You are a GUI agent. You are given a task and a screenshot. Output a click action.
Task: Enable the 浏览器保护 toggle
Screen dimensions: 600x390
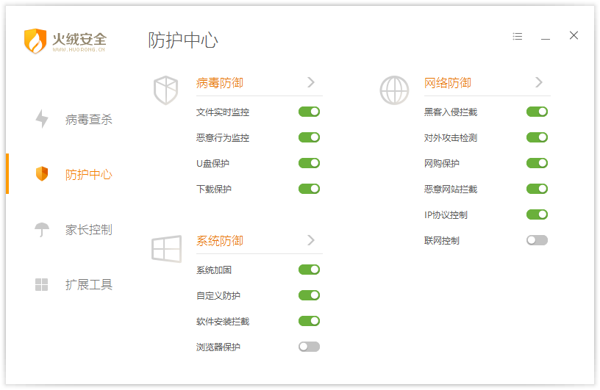tap(309, 347)
